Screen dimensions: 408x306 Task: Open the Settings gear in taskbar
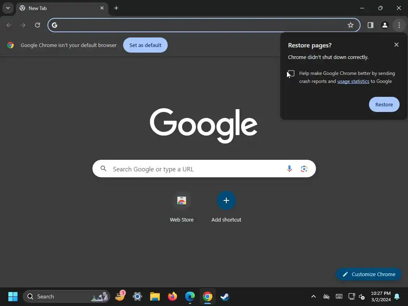click(137, 296)
